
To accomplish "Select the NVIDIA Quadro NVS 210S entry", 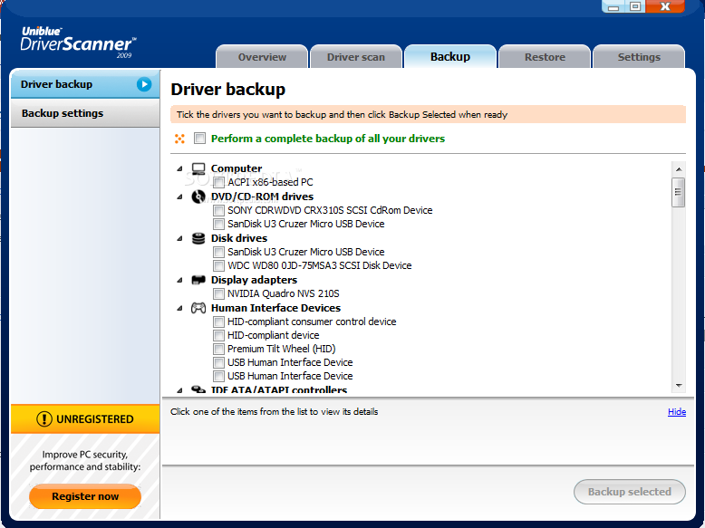I will (284, 293).
